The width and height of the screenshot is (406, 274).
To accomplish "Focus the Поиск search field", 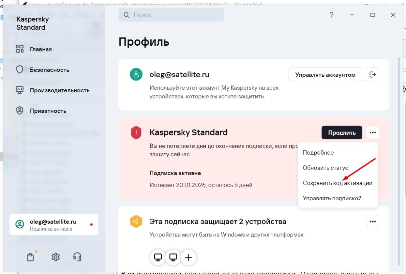I will [171, 15].
